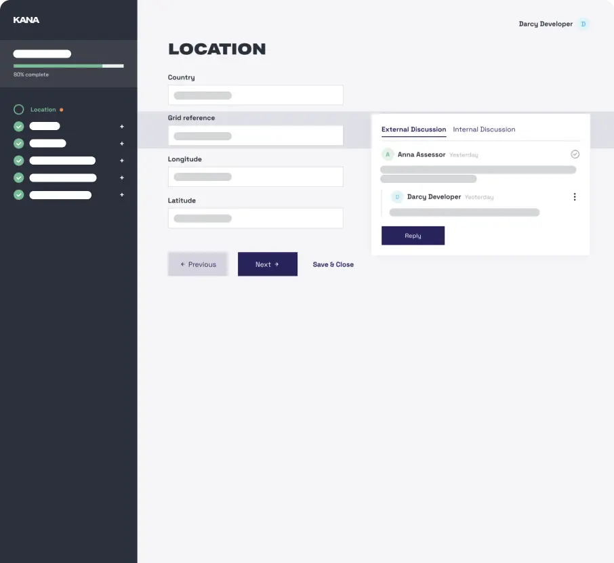This screenshot has height=563, width=614.
Task: Go back with the Previous button
Action: click(198, 264)
